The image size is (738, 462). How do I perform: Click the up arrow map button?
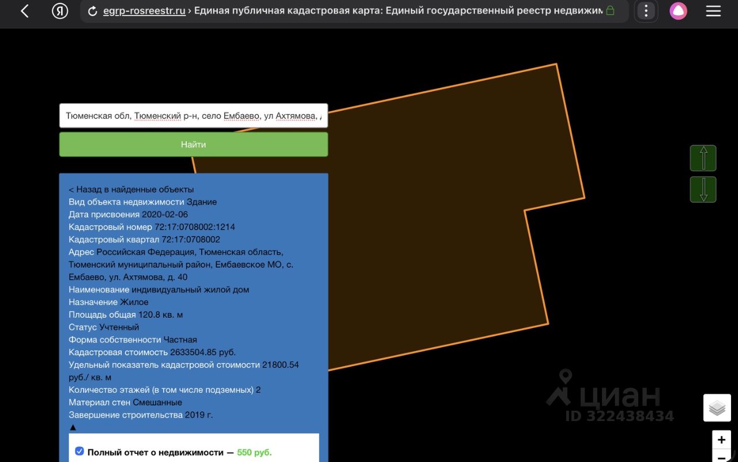coord(703,158)
